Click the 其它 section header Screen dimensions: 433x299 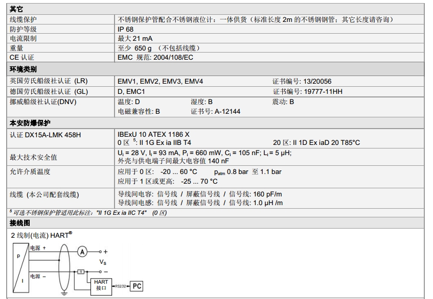(16, 9)
